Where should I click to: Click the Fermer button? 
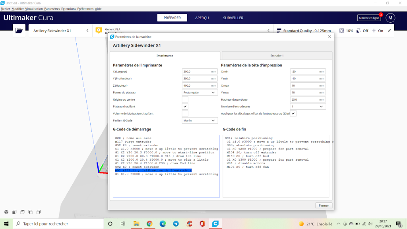pos(324,206)
